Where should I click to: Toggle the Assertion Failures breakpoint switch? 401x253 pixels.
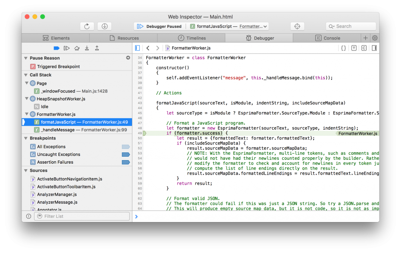pyautogui.click(x=125, y=162)
